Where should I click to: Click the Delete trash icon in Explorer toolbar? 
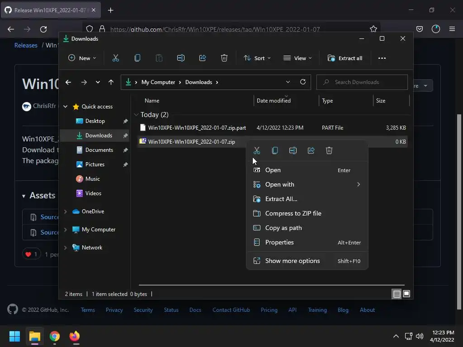(224, 58)
